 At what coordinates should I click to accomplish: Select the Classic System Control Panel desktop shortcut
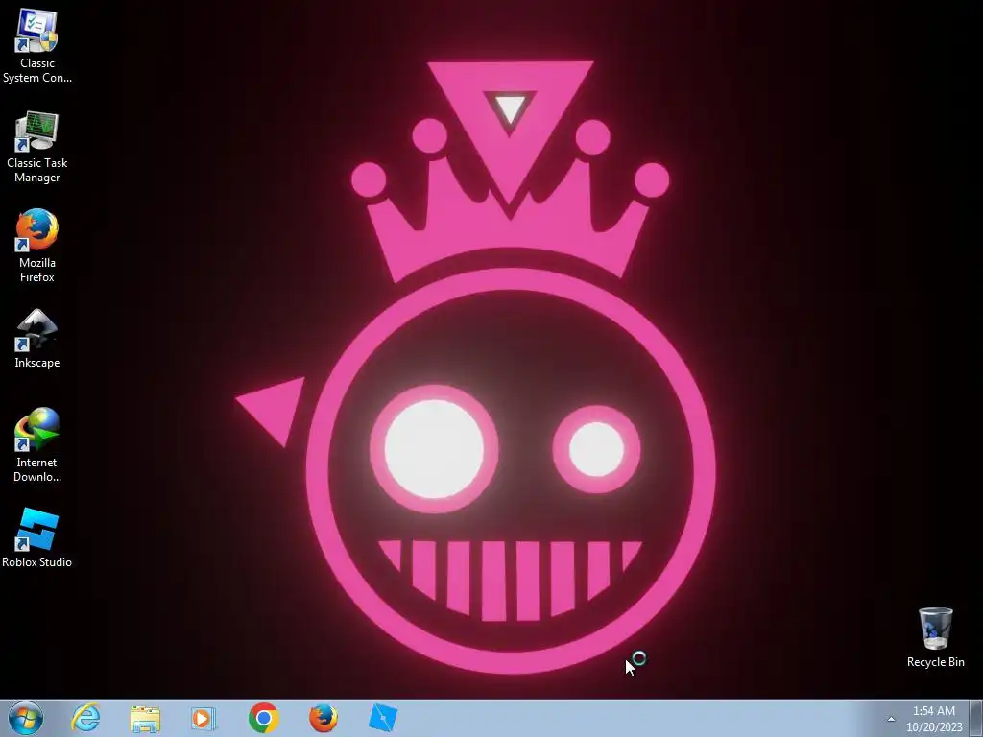(37, 46)
